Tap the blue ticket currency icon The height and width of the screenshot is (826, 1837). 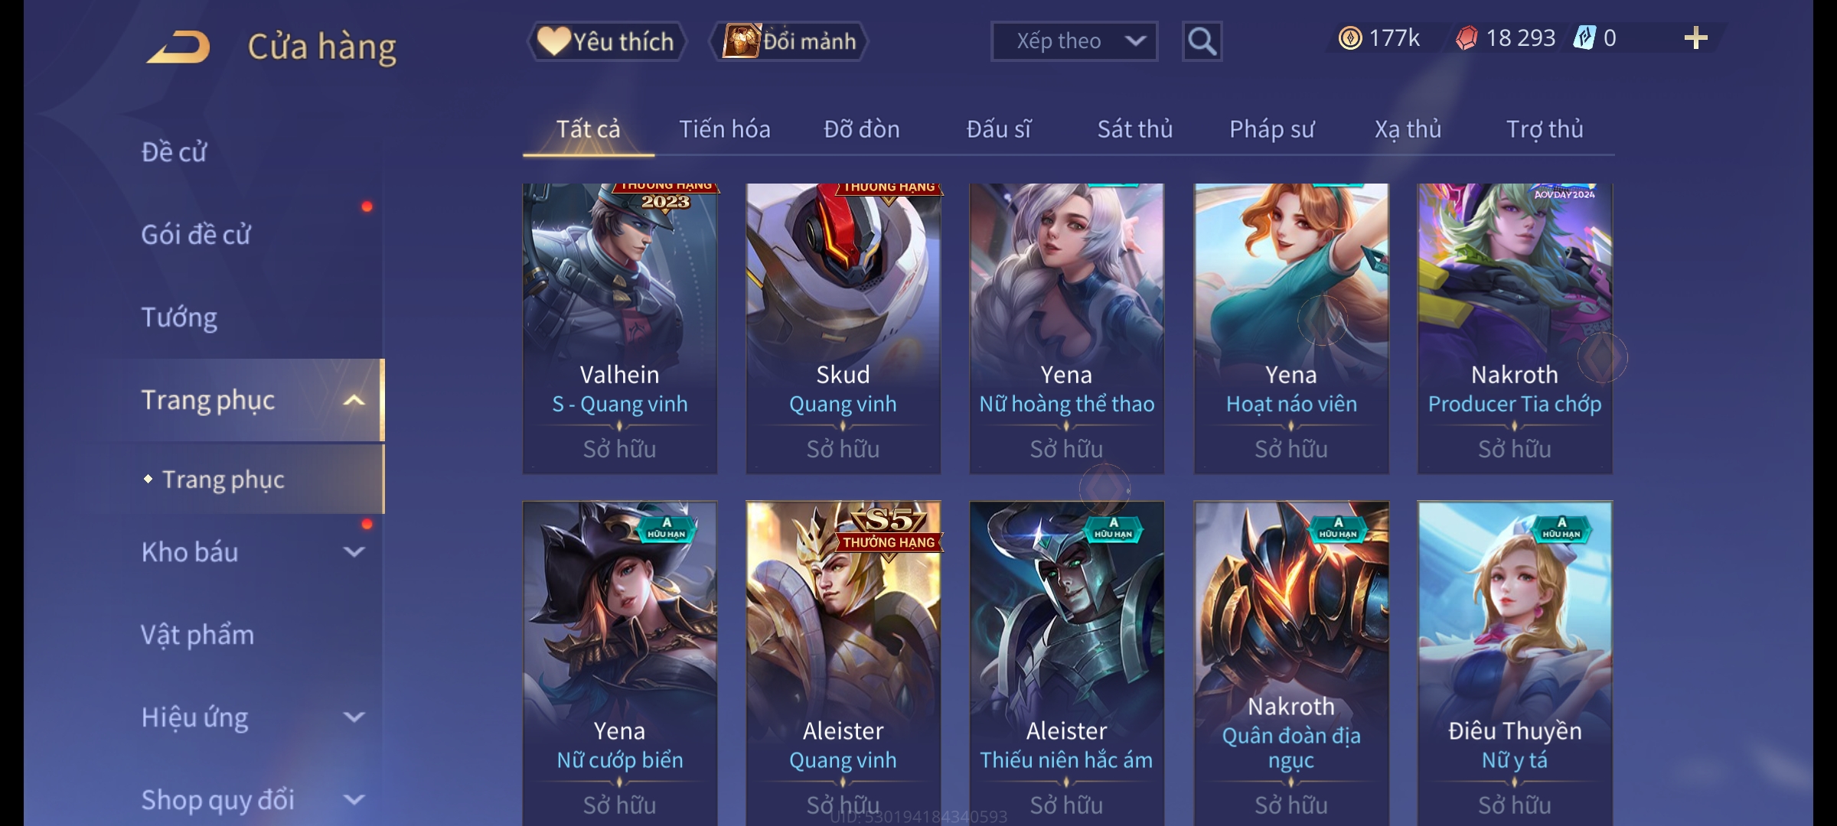pyautogui.click(x=1584, y=38)
